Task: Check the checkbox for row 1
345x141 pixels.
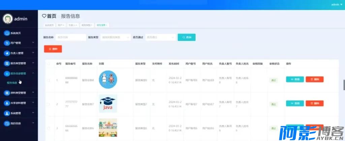Action: coord(49,80)
